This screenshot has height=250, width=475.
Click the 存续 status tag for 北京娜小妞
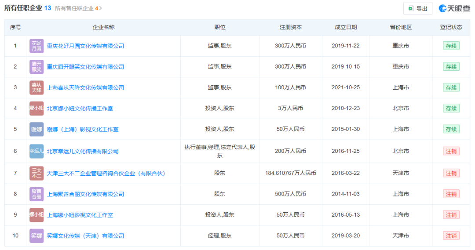point(451,109)
